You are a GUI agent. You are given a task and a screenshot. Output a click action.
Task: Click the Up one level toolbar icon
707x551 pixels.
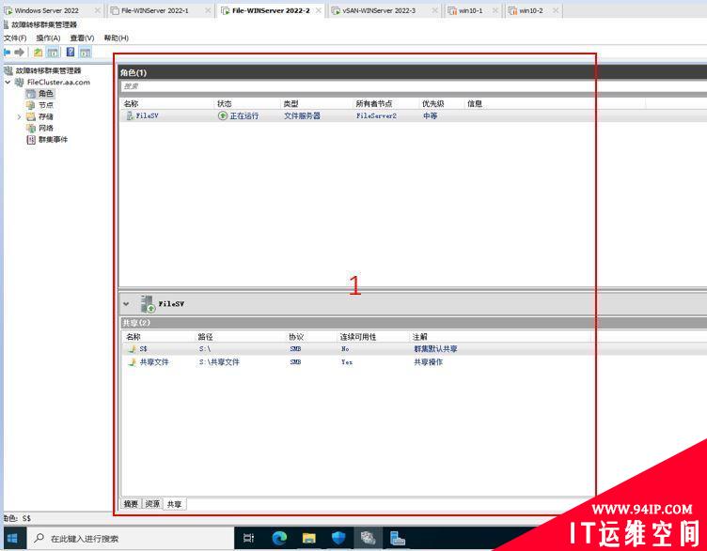[39, 53]
